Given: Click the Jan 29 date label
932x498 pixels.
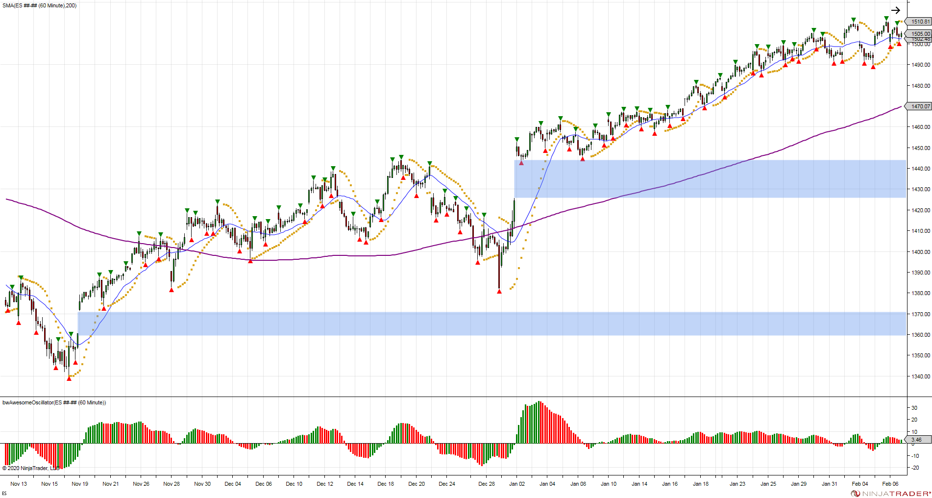Looking at the screenshot, I should pyautogui.click(x=799, y=484).
